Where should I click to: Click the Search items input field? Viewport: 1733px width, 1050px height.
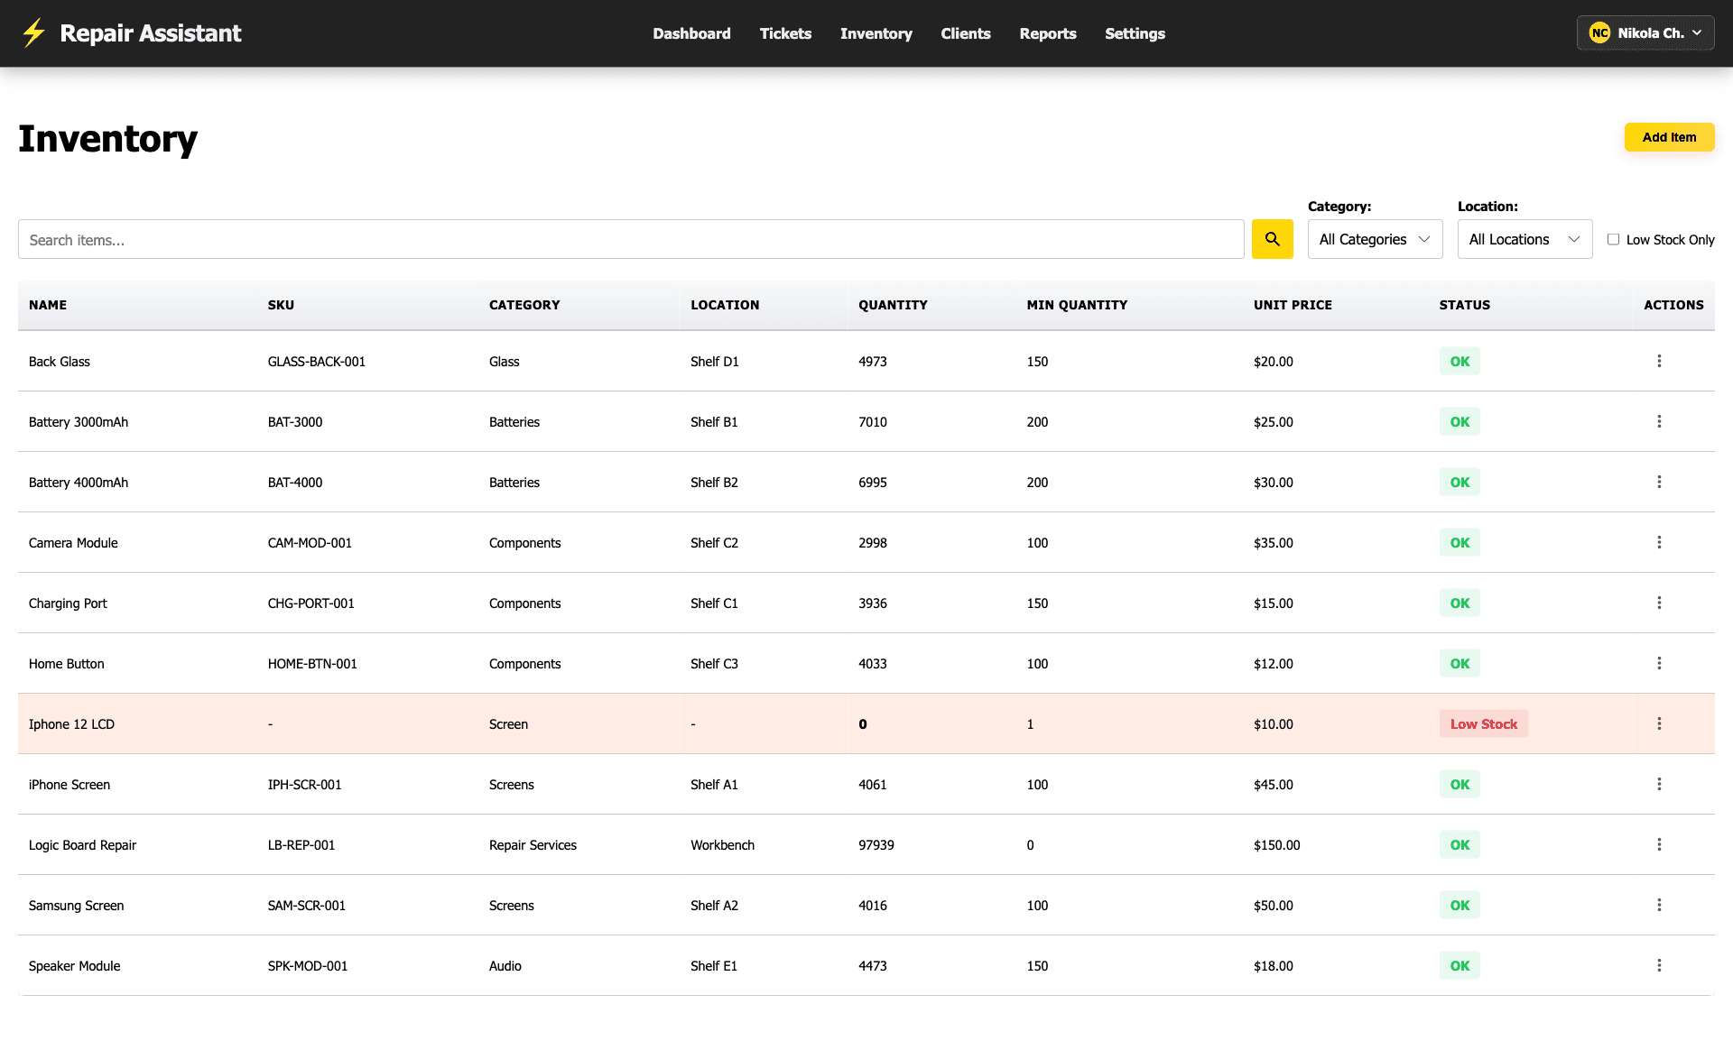tap(632, 239)
